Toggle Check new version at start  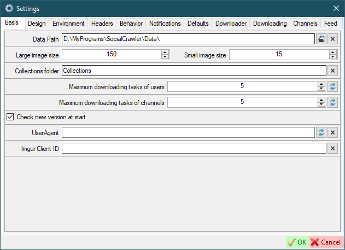(x=10, y=117)
